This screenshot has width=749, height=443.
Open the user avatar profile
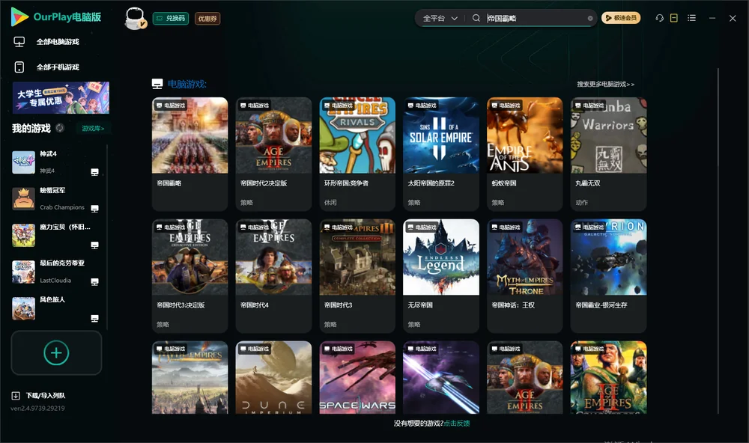[135, 18]
